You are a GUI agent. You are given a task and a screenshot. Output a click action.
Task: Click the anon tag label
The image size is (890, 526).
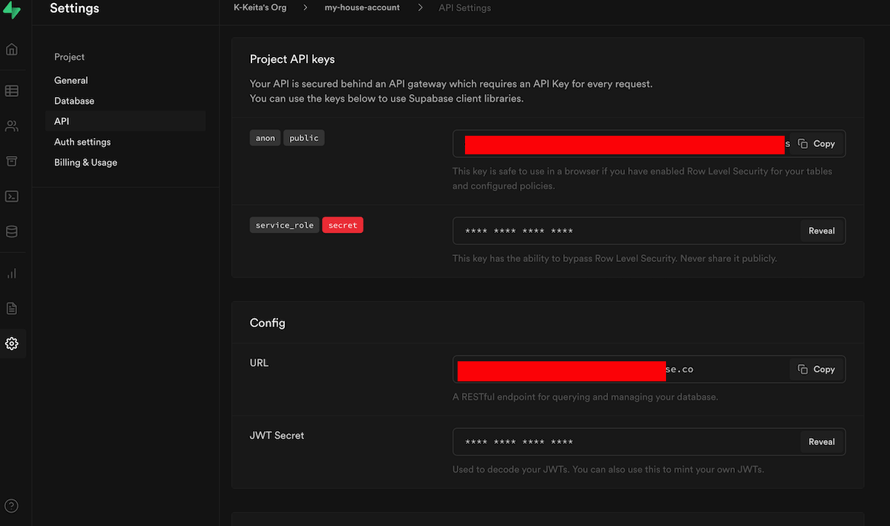266,138
